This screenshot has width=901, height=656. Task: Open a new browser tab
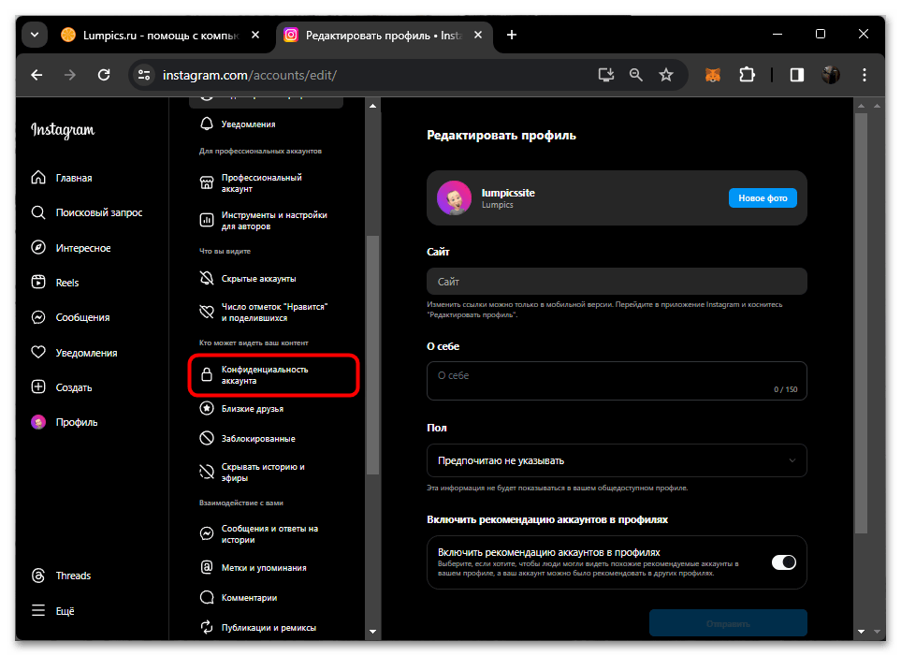coord(512,35)
